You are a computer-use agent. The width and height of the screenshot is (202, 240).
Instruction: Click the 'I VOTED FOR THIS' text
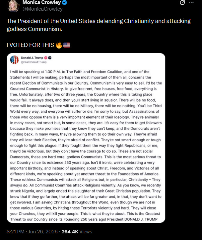coord(30,45)
